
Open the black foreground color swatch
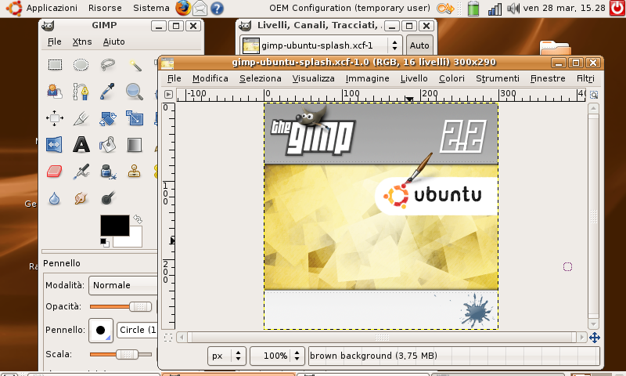[x=114, y=226]
